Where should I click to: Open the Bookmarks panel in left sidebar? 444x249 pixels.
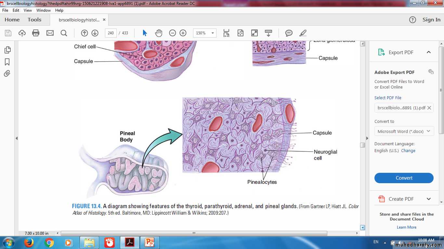pos(7,62)
